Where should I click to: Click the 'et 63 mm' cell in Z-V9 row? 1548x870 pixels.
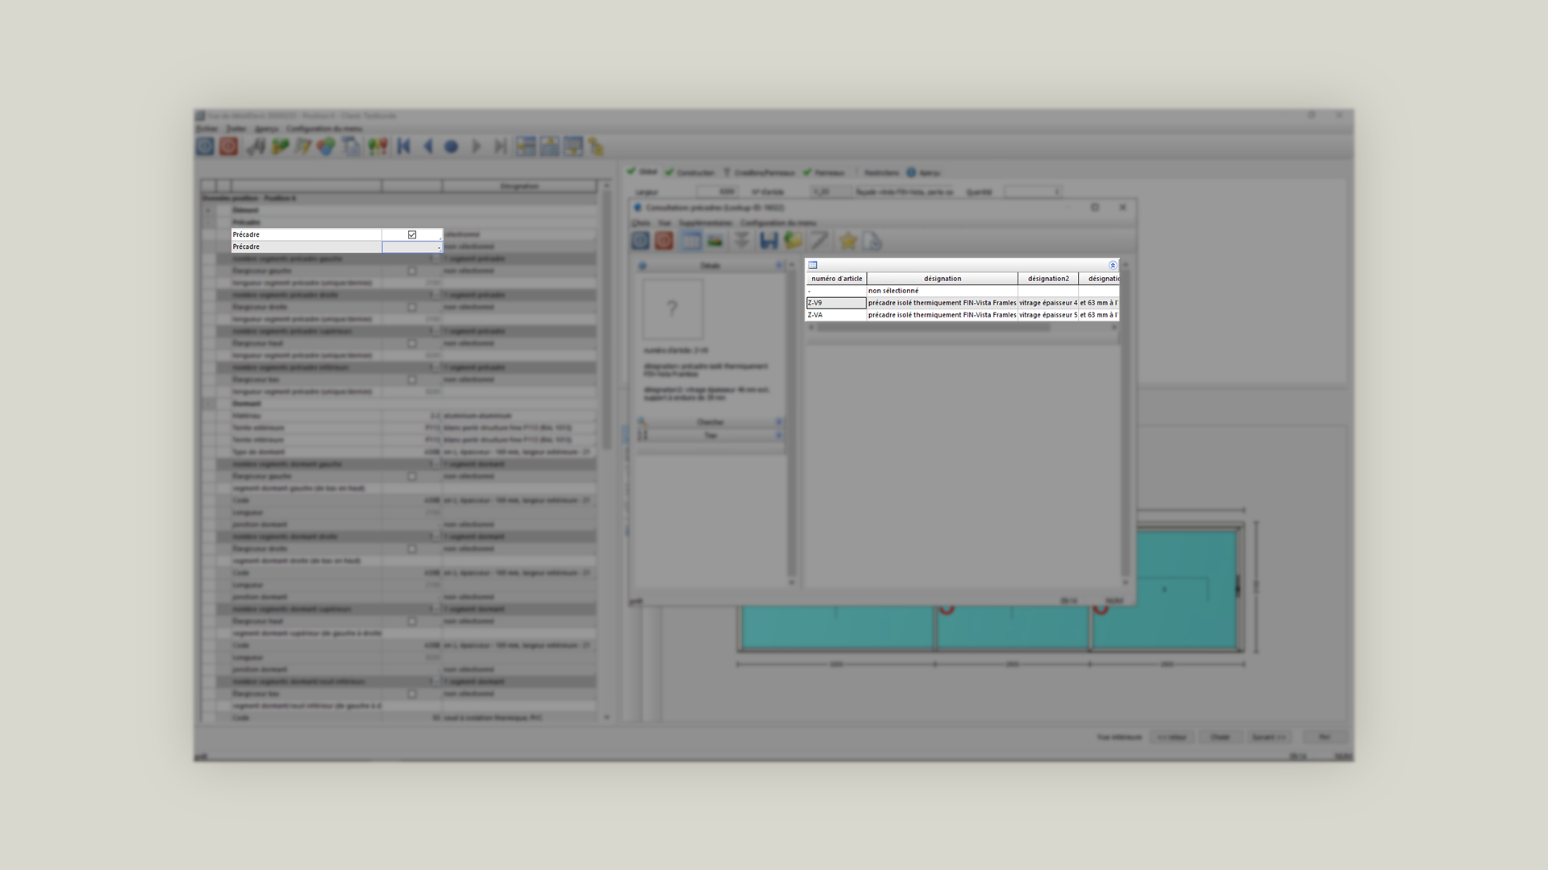coord(1099,303)
